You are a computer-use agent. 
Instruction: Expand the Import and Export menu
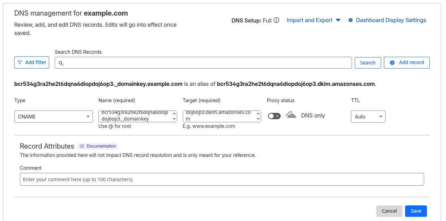[x=314, y=20]
